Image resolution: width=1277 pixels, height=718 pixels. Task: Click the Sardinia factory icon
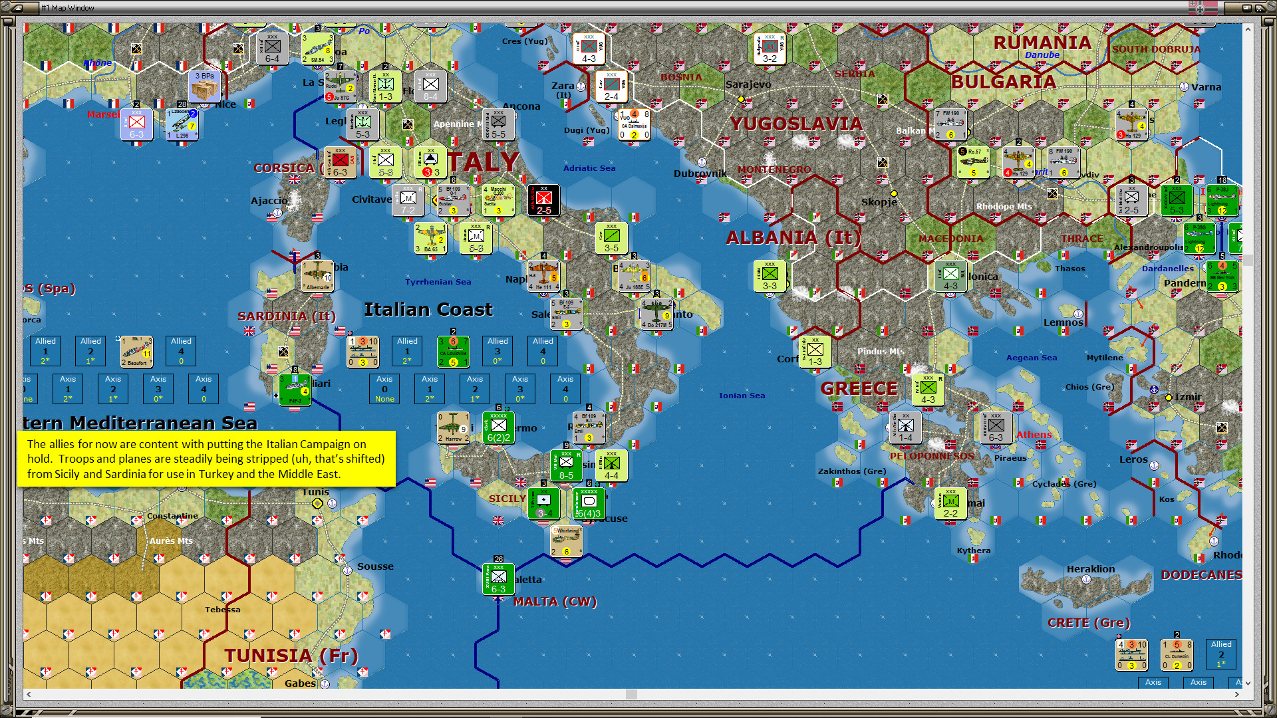coord(283,352)
